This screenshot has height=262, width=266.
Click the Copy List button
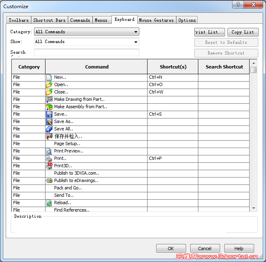coord(243,32)
